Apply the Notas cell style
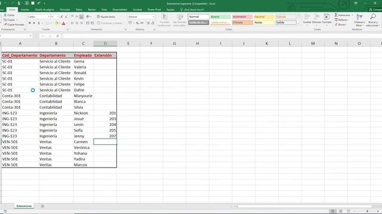The width and height of the screenshot is (382, 214). click(264, 23)
